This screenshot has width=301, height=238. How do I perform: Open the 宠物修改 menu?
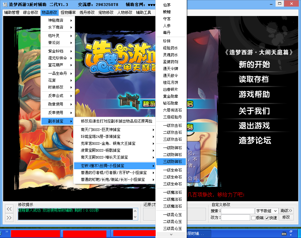coord(106,13)
